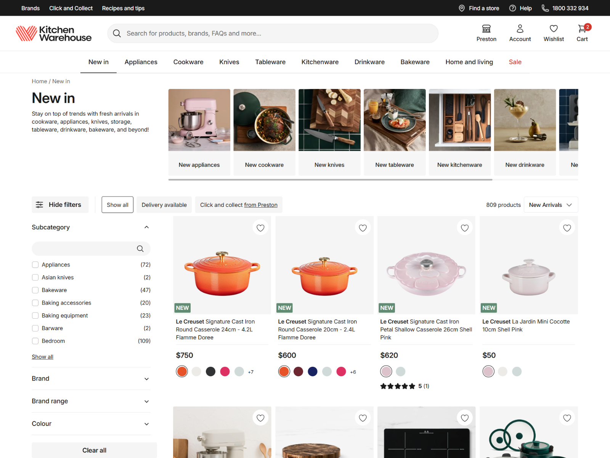Image resolution: width=610 pixels, height=458 pixels.
Task: Add Flamme Doree 24cm casserole to wishlist
Action: pyautogui.click(x=260, y=228)
